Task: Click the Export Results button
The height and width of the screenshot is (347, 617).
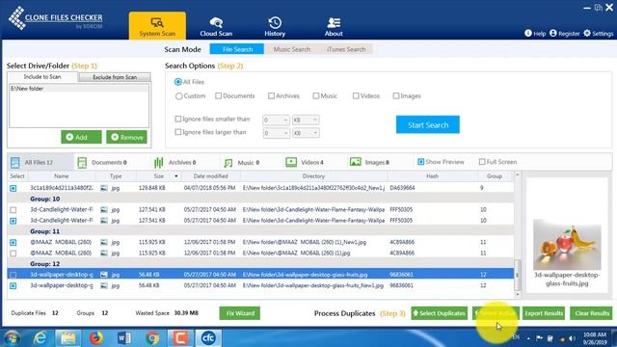Action: point(544,313)
